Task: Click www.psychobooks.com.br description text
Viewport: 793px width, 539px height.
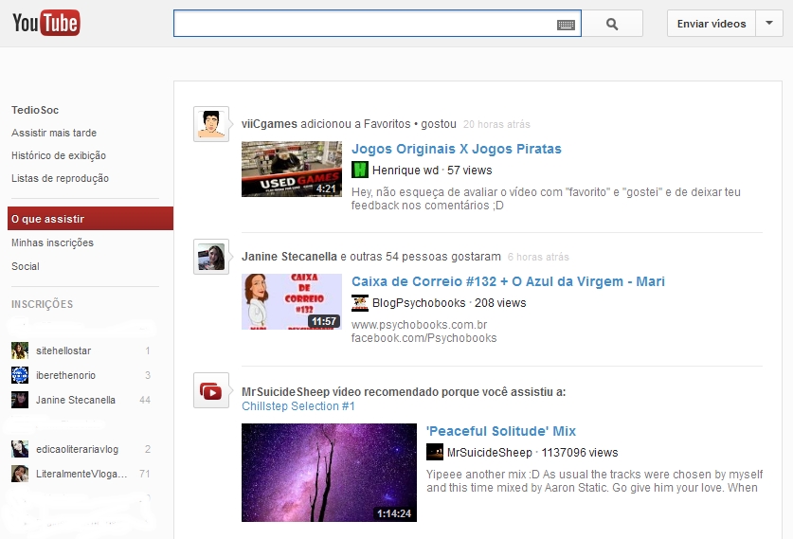Action: pos(420,325)
